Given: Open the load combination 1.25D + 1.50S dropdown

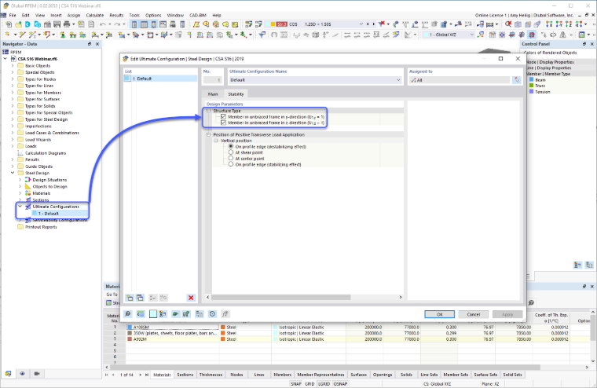Looking at the screenshot, I should [x=361, y=24].
